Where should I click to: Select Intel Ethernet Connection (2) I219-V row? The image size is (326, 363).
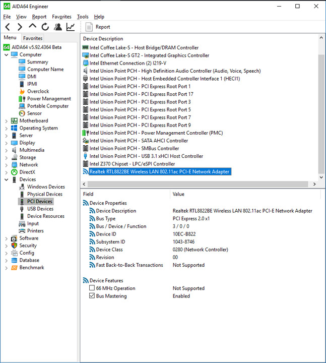point(128,63)
